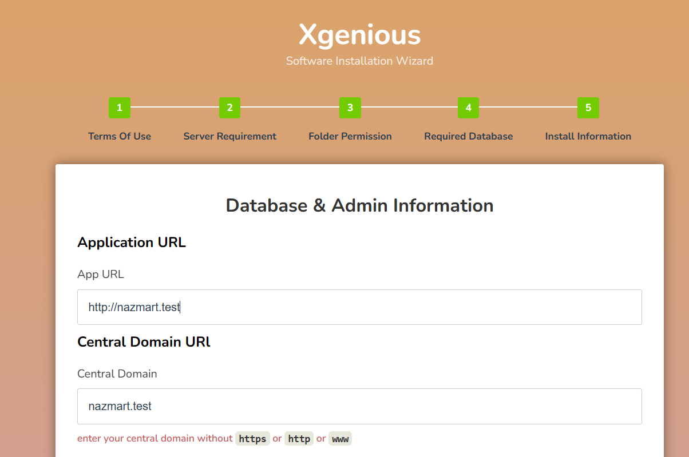Focus the Central Domain input field
The height and width of the screenshot is (457, 689).
tap(359, 406)
